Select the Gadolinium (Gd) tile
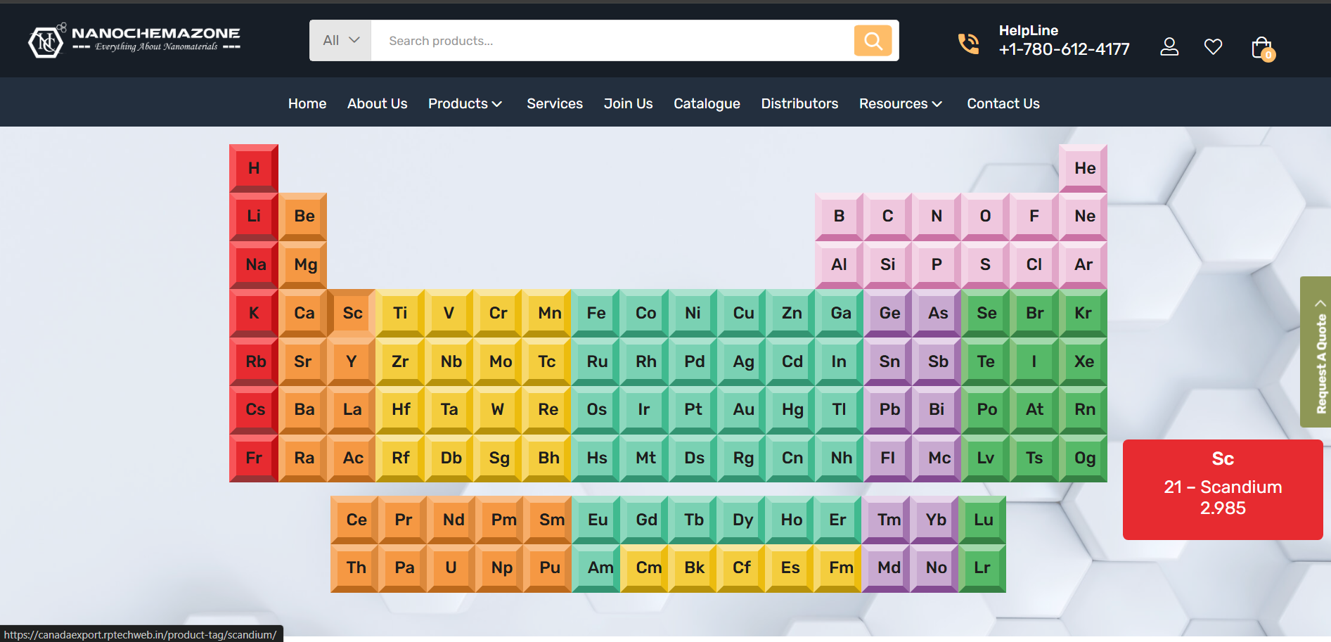The width and height of the screenshot is (1331, 642). (645, 520)
